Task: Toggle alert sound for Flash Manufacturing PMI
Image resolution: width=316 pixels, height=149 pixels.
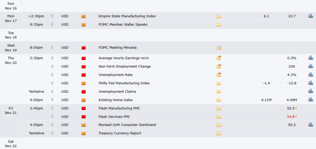Action: [52, 108]
